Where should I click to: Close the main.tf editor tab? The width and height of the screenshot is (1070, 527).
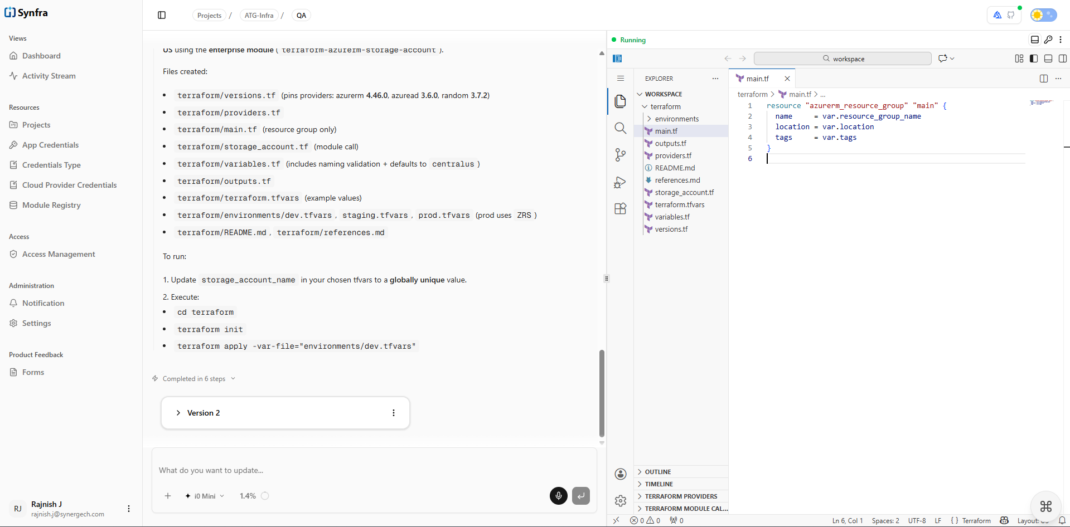787,79
